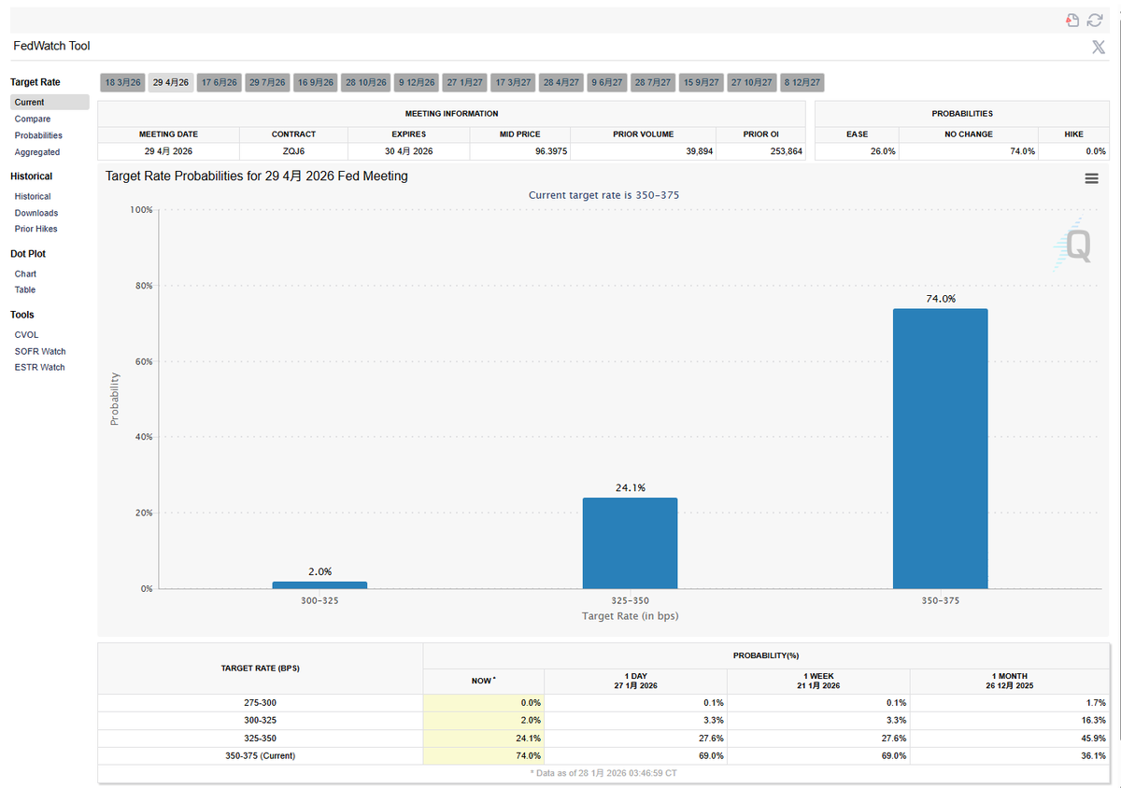
Task: Click the 325-350 probability bar
Action: tap(630, 542)
